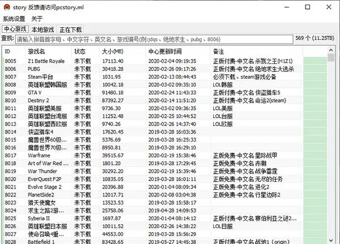The height and width of the screenshot is (244, 340).
Task: Maximize the story window
Action: click(308, 7)
